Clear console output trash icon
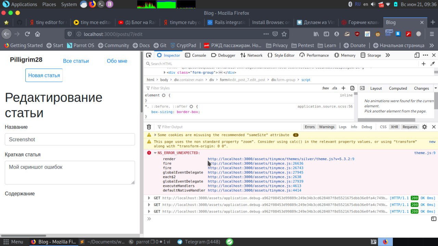Image resolution: width=438 pixels, height=246 pixels. (149, 127)
